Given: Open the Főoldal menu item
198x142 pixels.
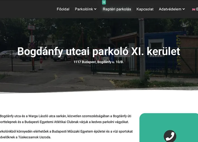Looking at the screenshot, I should [x=63, y=9].
